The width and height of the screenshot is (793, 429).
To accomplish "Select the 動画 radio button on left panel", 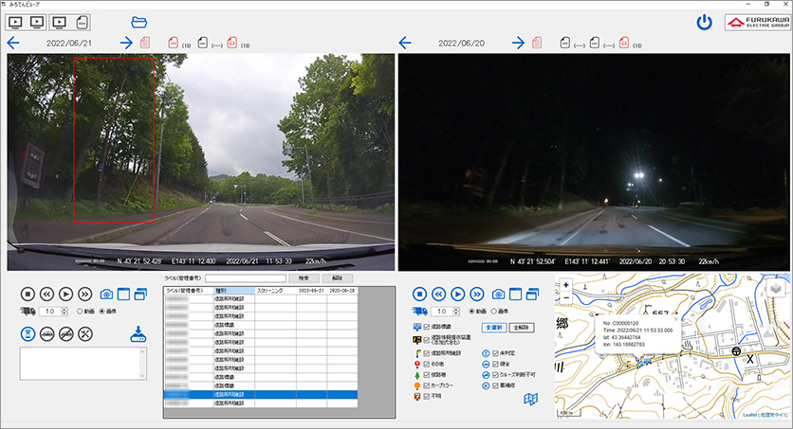I will (80, 311).
